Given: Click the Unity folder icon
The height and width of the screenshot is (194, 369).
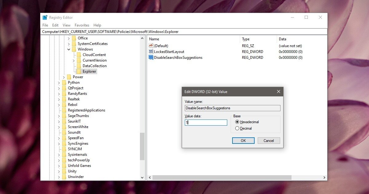Looking at the screenshot, I should [63, 171].
